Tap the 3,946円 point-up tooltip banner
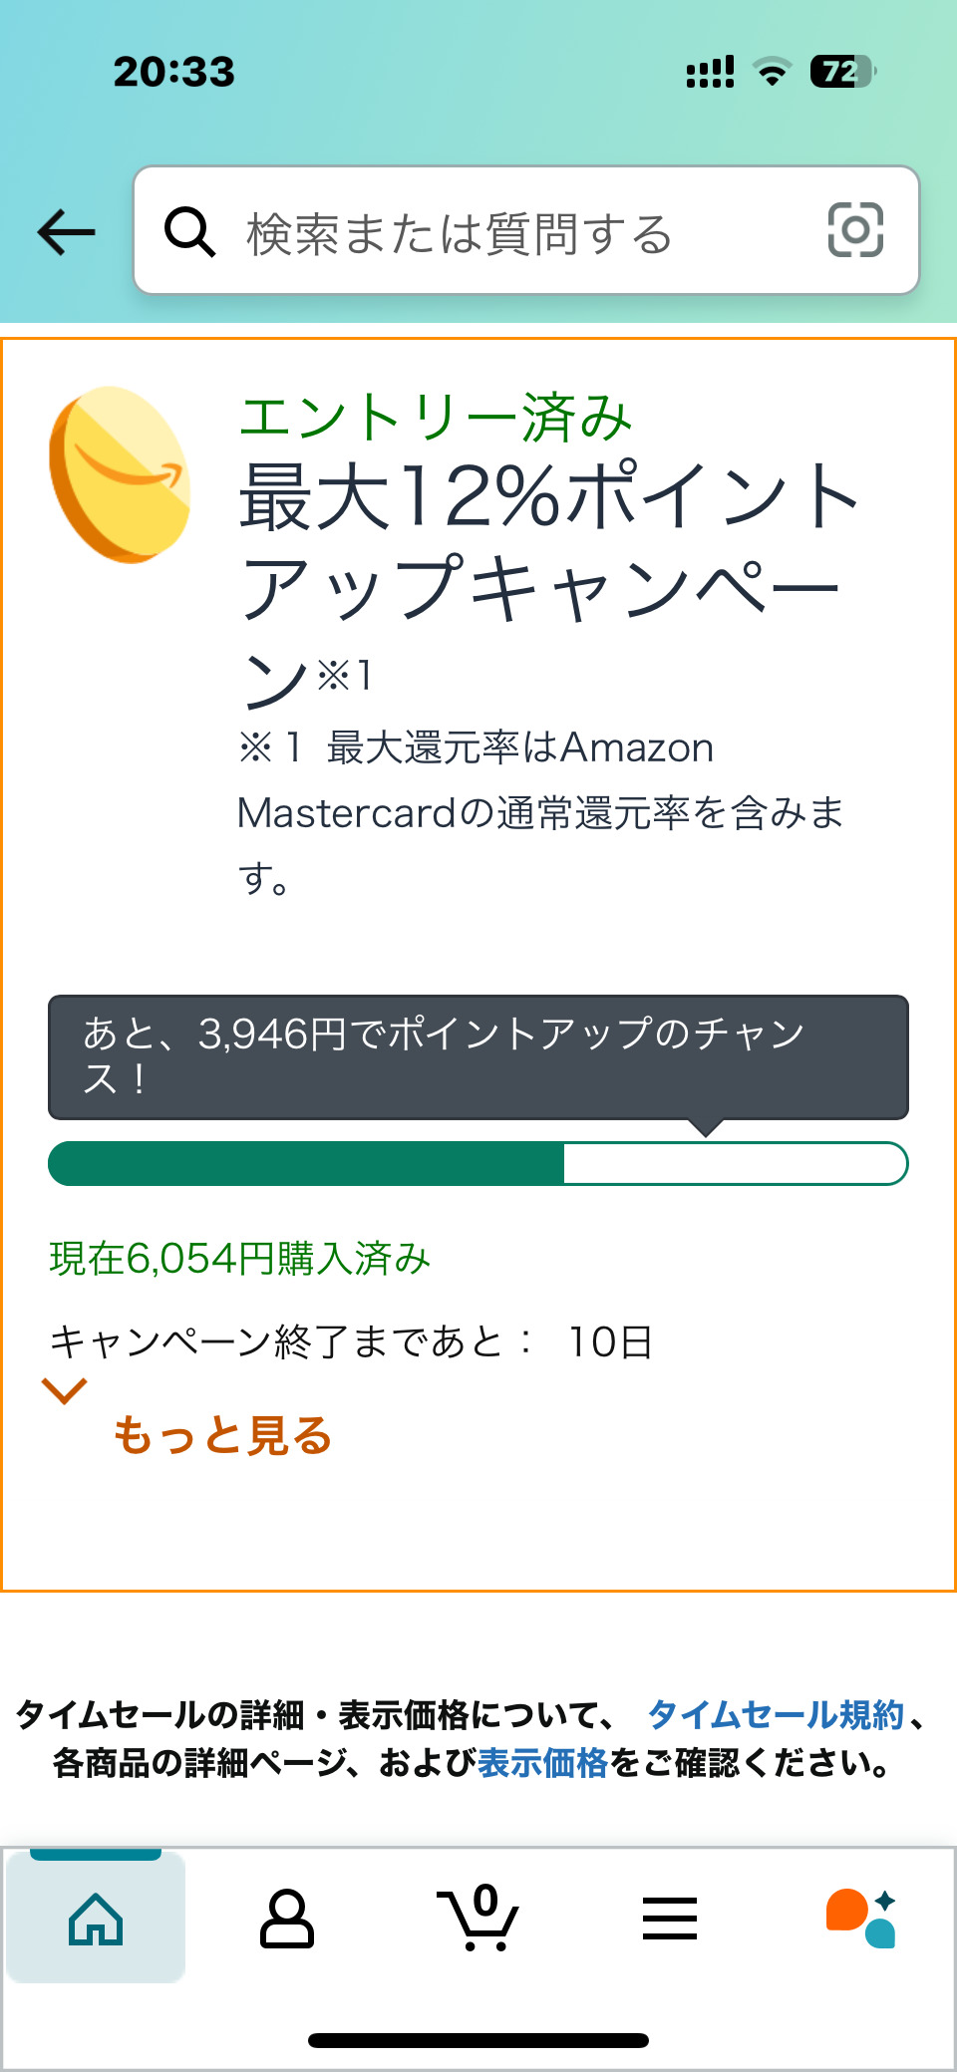957x2072 pixels. point(478,1056)
